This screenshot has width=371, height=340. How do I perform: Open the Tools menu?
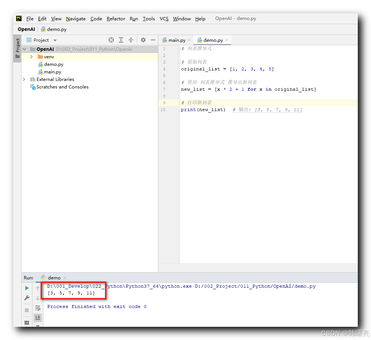coord(149,19)
